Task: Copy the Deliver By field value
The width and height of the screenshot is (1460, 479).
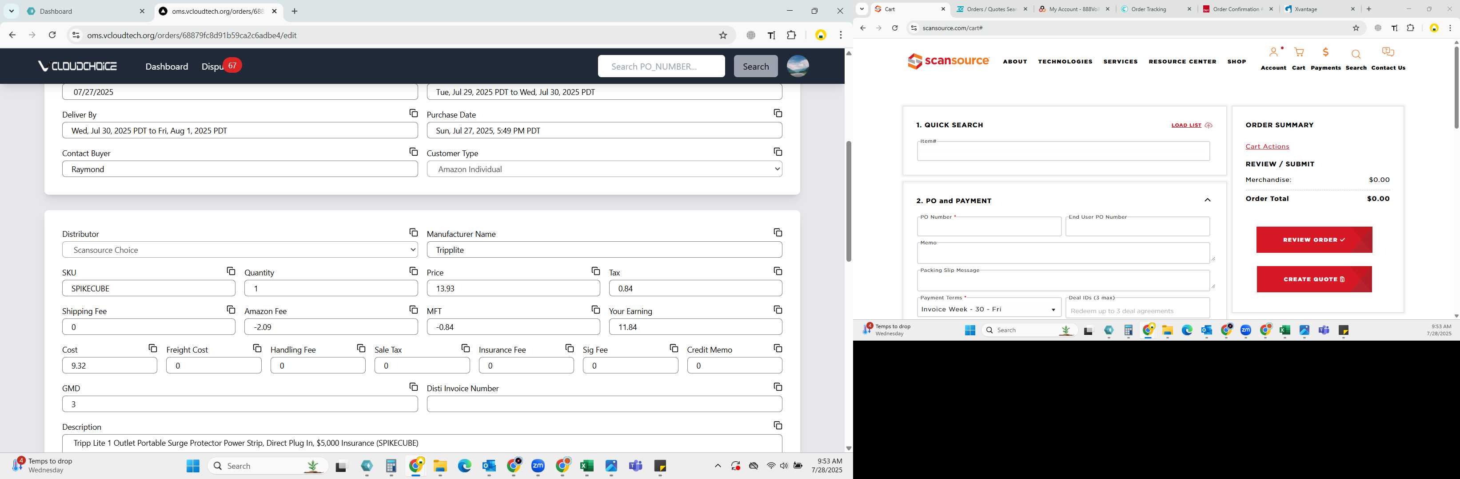Action: click(x=414, y=114)
